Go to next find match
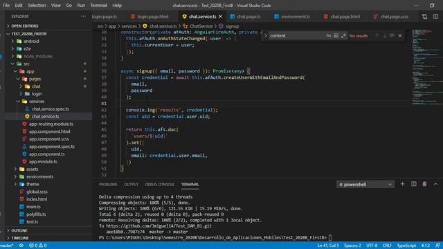Image resolution: width=443 pixels, height=249 pixels. click(x=385, y=35)
